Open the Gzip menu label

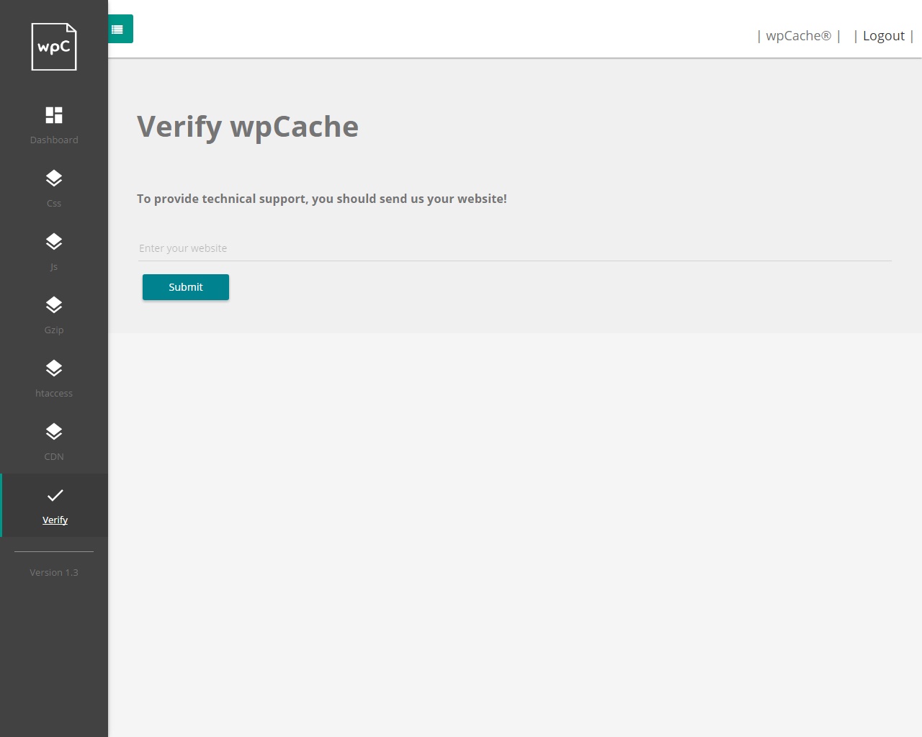point(54,330)
